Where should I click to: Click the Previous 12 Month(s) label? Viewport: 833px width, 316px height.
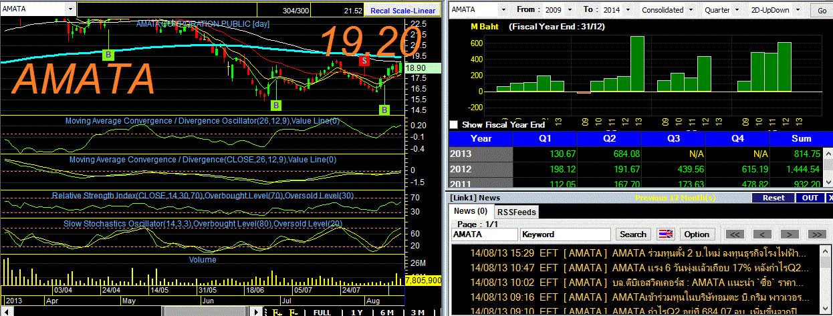675,198
